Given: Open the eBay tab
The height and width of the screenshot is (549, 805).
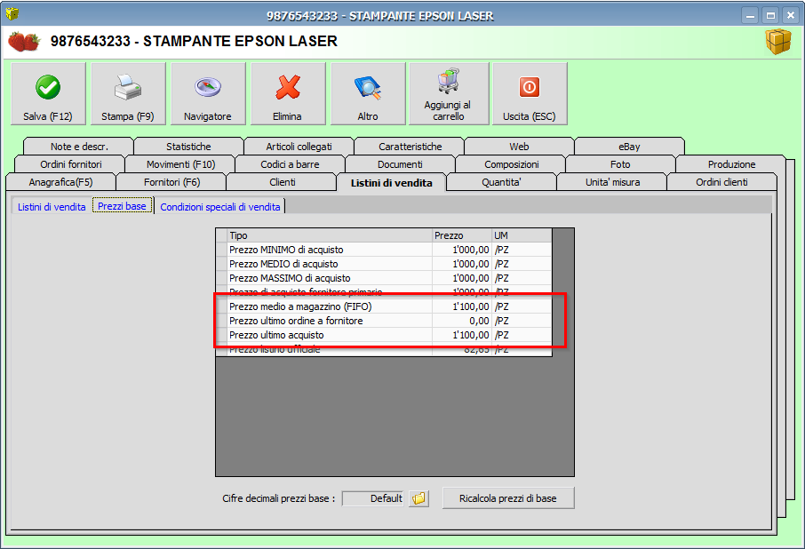Looking at the screenshot, I should click(x=629, y=147).
